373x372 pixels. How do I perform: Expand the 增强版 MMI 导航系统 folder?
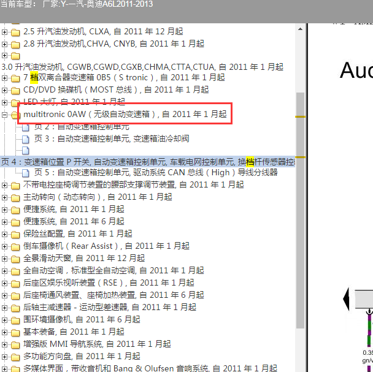pyautogui.click(x=4, y=344)
